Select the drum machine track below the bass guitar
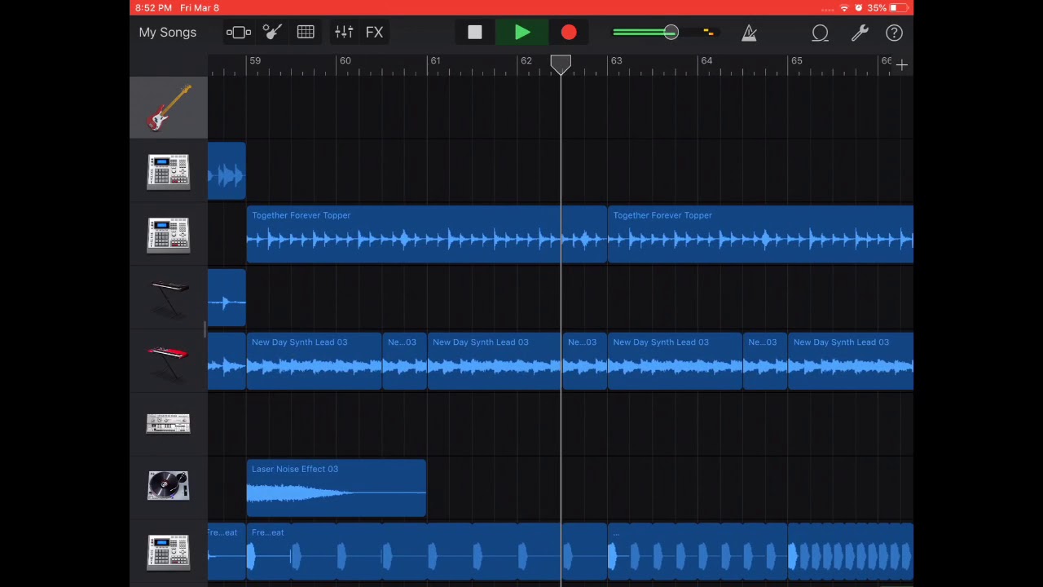1043x587 pixels. [169, 171]
